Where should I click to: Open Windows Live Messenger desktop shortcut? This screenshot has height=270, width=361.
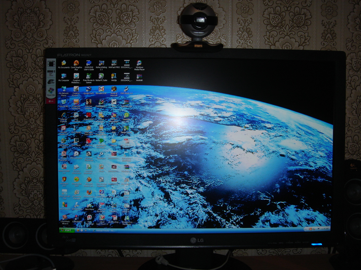click(127, 220)
